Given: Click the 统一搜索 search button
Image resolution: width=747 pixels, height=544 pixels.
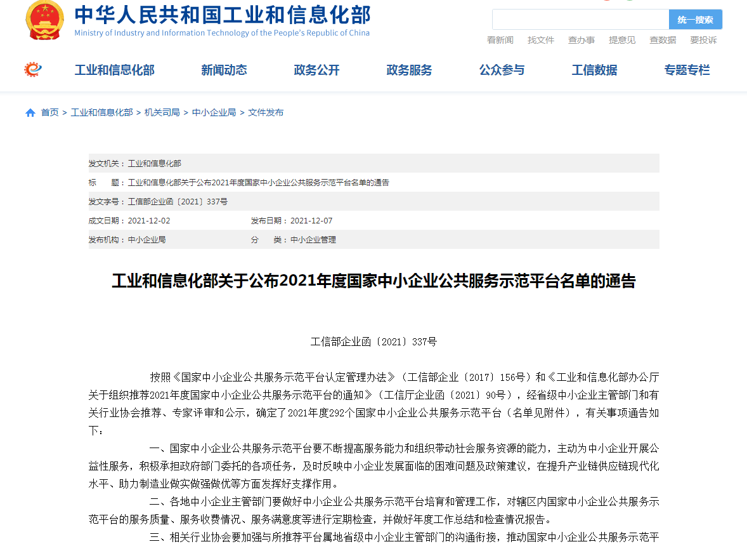Looking at the screenshot, I should tap(696, 20).
